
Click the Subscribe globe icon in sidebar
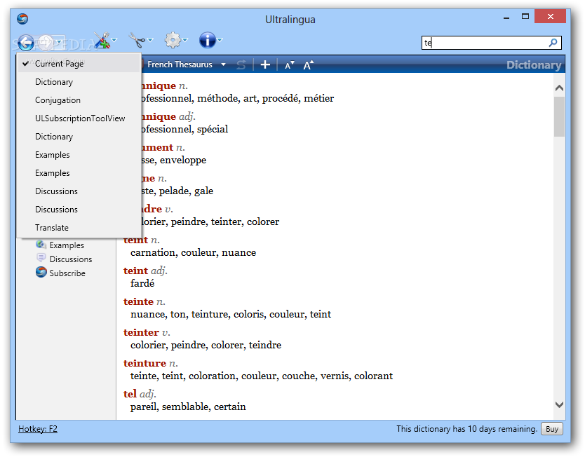[41, 272]
